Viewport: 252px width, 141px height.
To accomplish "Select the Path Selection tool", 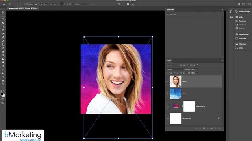I will 3,74.
